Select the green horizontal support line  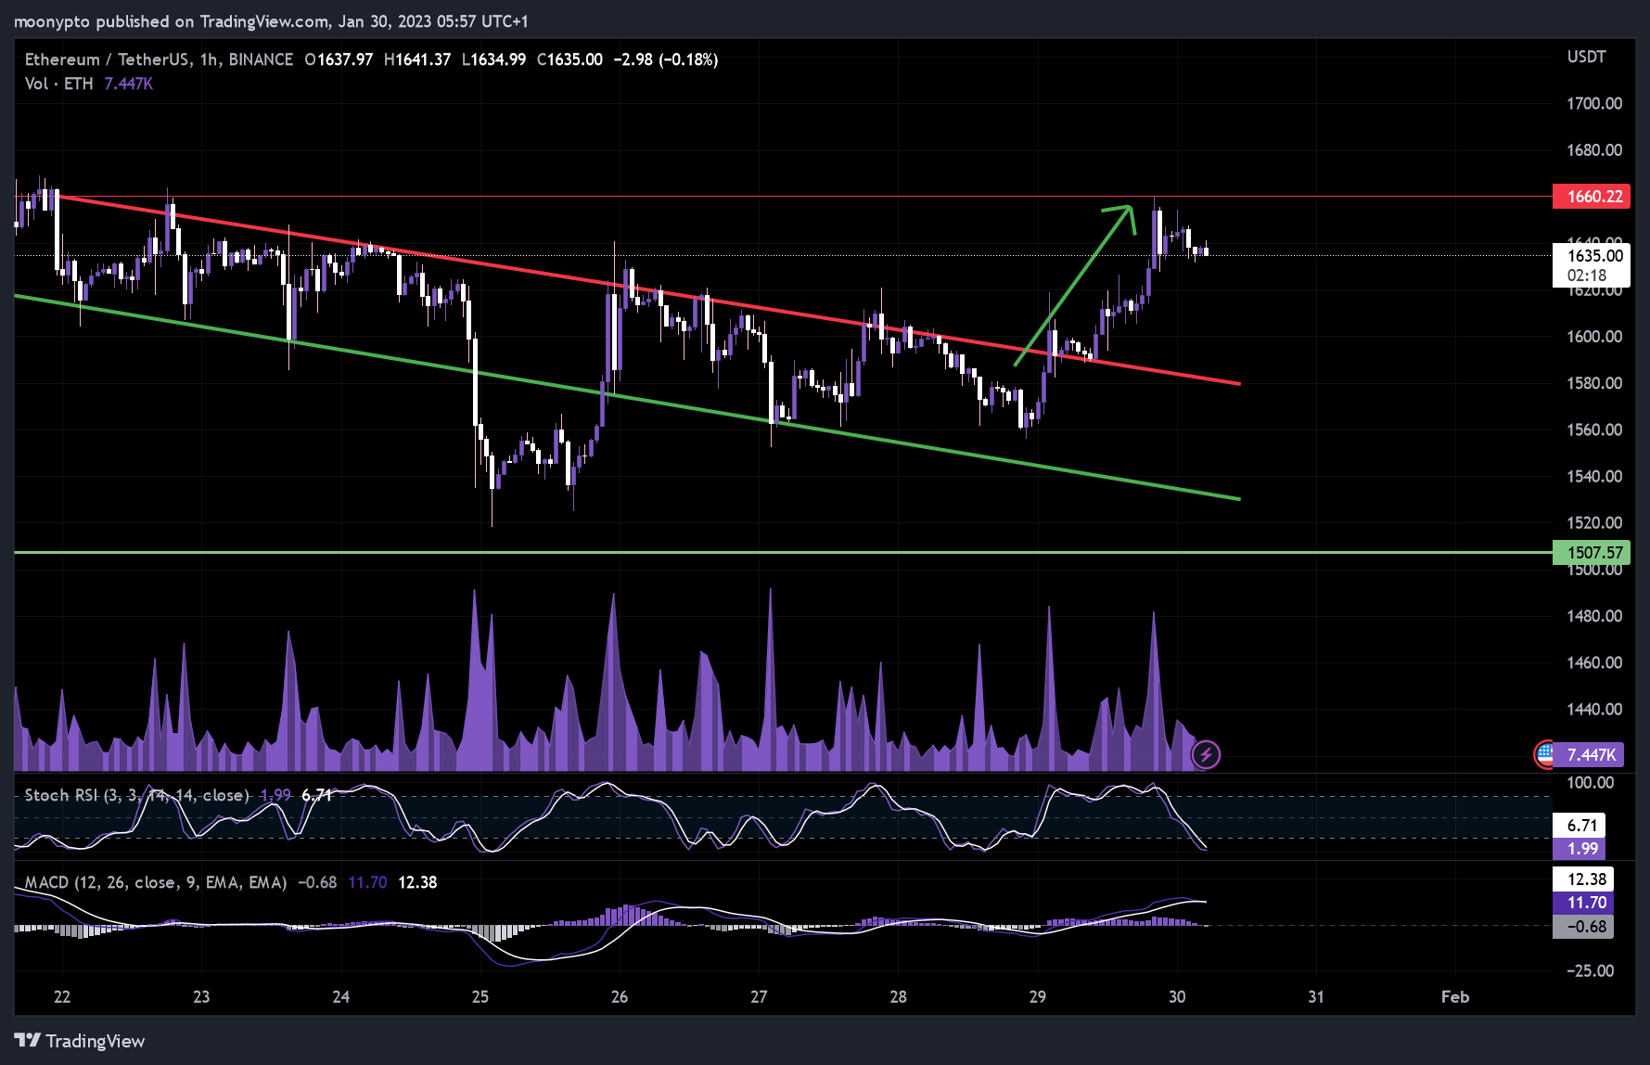[x=783, y=553]
